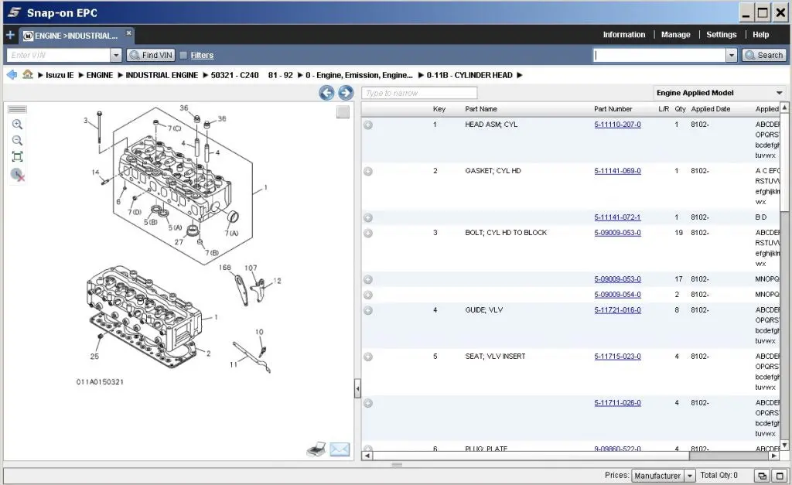Click vertical scrollbar down arrow
Viewport: 792px width, 485px height.
784,445
